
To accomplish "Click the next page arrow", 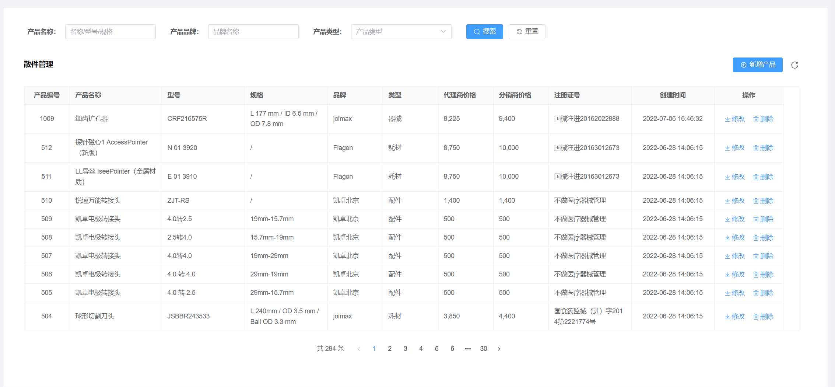I will pyautogui.click(x=499, y=349).
